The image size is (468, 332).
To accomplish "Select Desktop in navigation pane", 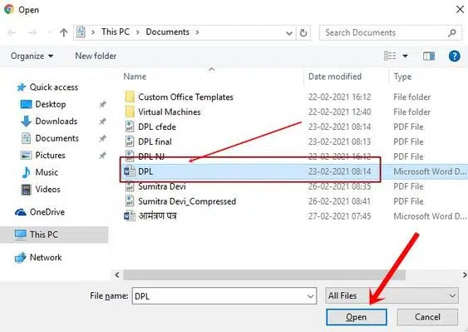I will pyautogui.click(x=43, y=104).
